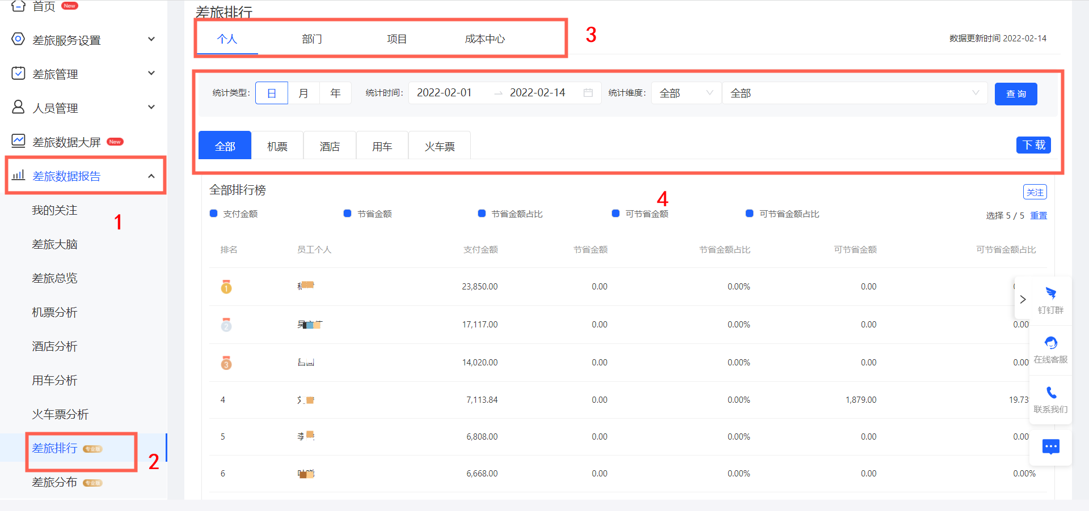Click the bronze third-place medal icon

(x=226, y=363)
